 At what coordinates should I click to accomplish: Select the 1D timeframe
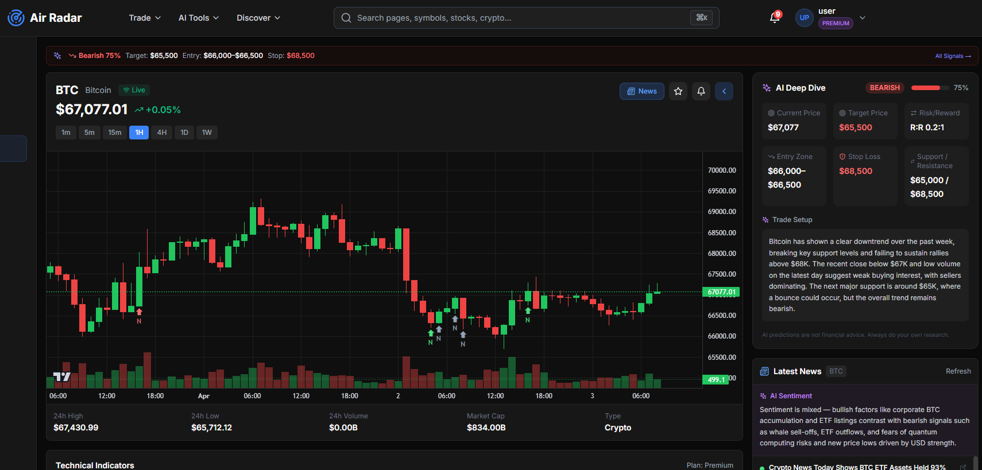[184, 133]
